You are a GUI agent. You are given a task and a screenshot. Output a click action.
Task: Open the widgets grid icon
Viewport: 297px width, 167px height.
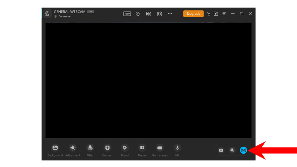[x=159, y=14]
